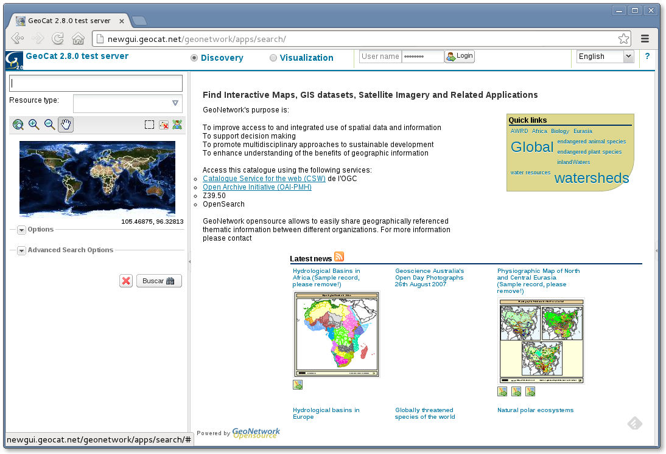This screenshot has width=666, height=454.
Task: Select the zoom in magnifier tool
Action: (34, 125)
